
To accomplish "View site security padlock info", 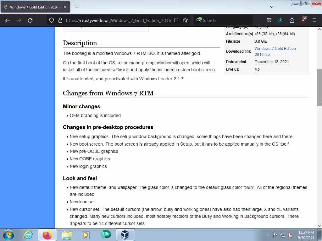I will point(60,20).
